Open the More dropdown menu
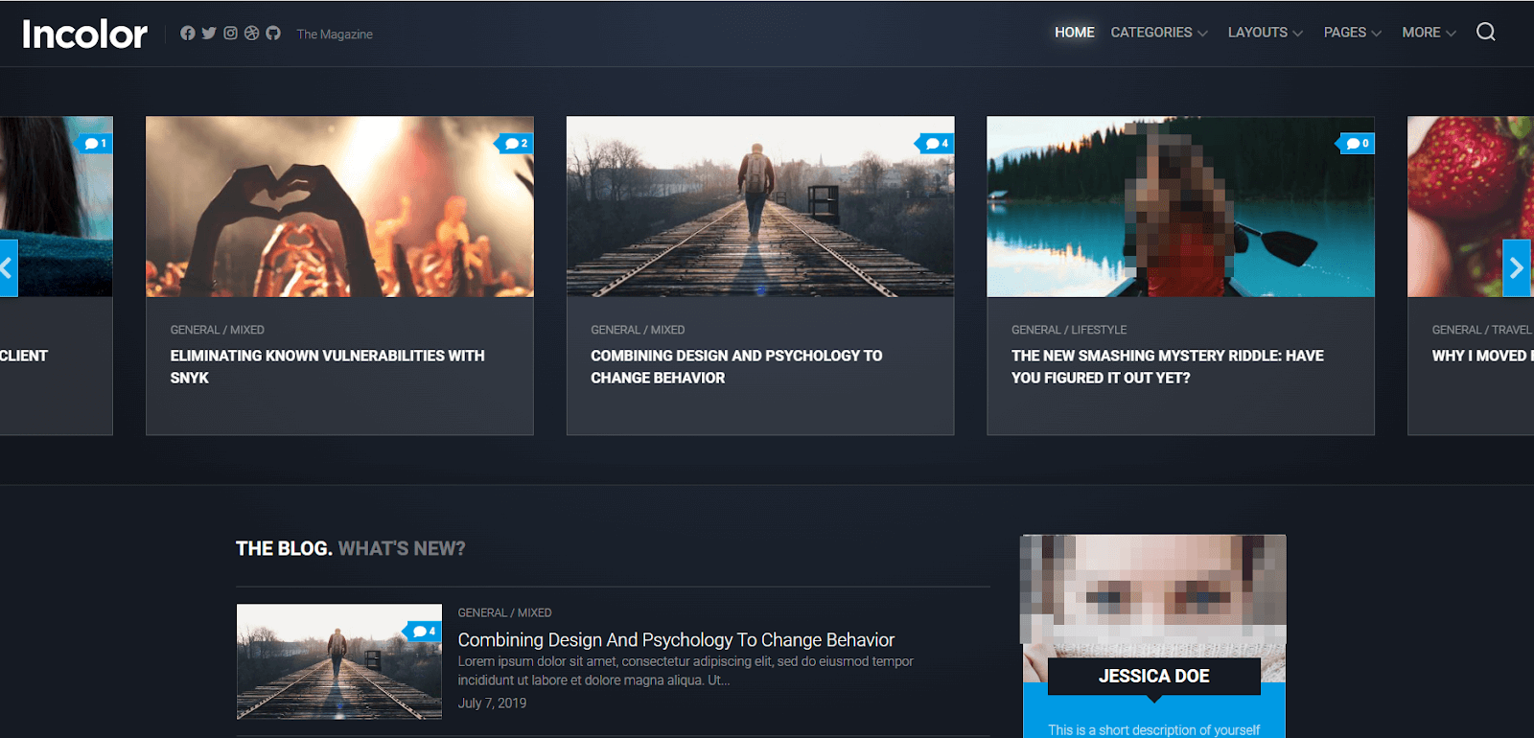Screen dimensions: 1534x738 point(1429,33)
